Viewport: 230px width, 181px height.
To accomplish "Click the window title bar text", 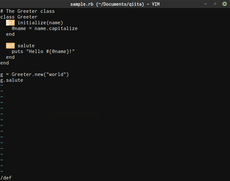I will (x=115, y=4).
